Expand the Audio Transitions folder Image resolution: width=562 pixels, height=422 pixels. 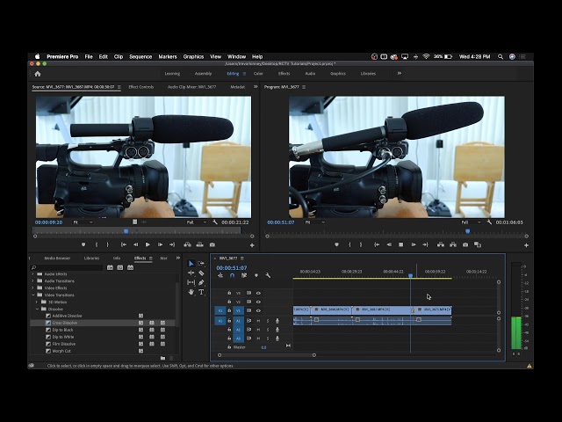[33, 281]
